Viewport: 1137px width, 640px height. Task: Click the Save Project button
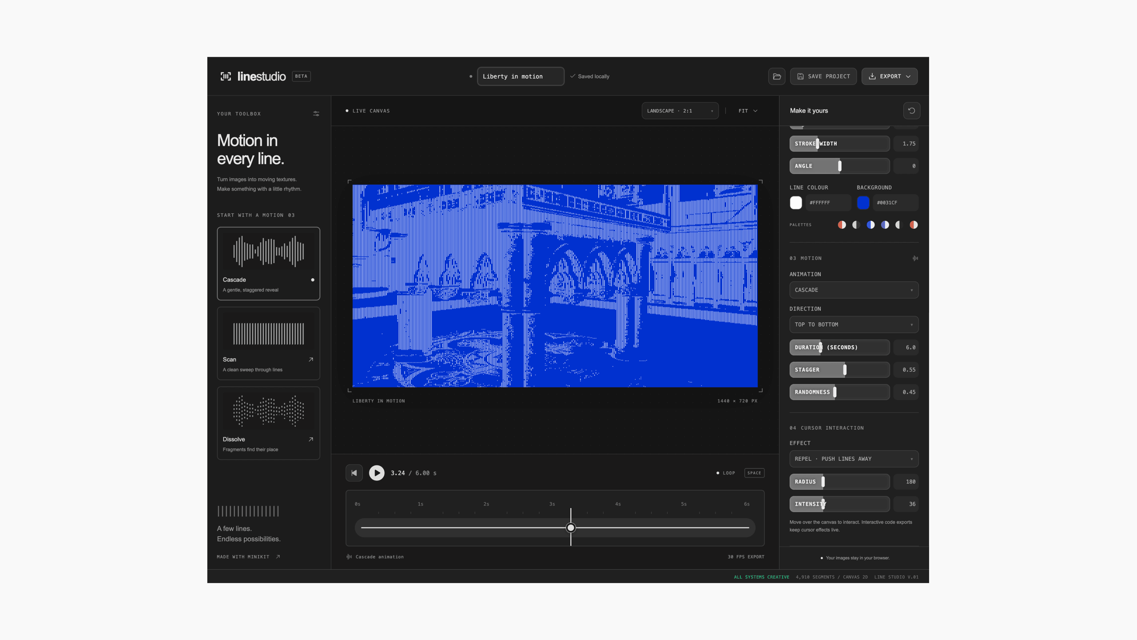823,76
